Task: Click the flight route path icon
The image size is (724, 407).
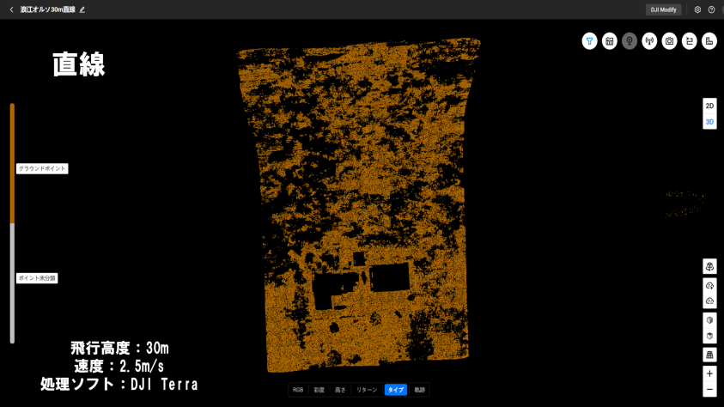Action: 690,41
